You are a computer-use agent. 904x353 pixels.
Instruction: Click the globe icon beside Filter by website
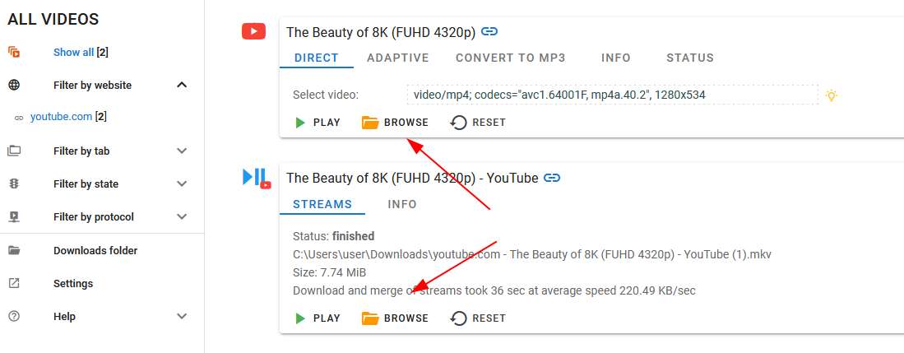(x=14, y=86)
